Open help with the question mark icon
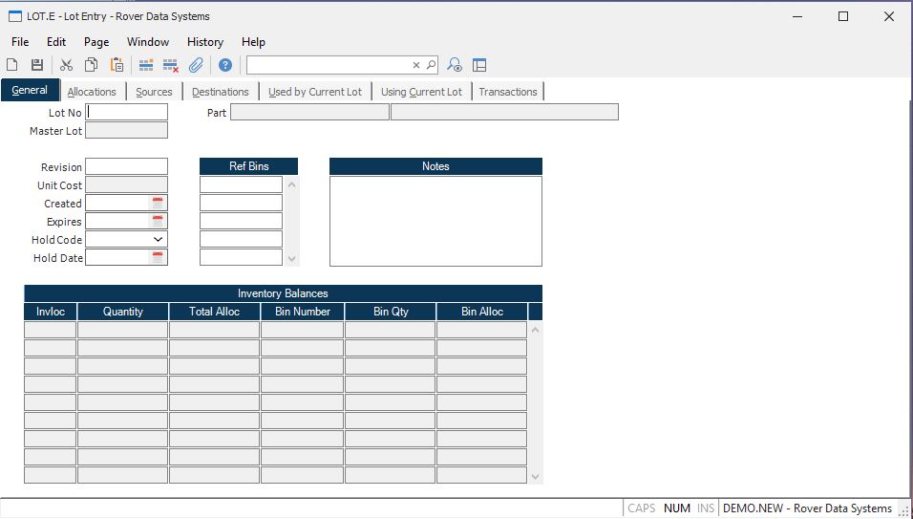This screenshot has width=913, height=519. [225, 65]
